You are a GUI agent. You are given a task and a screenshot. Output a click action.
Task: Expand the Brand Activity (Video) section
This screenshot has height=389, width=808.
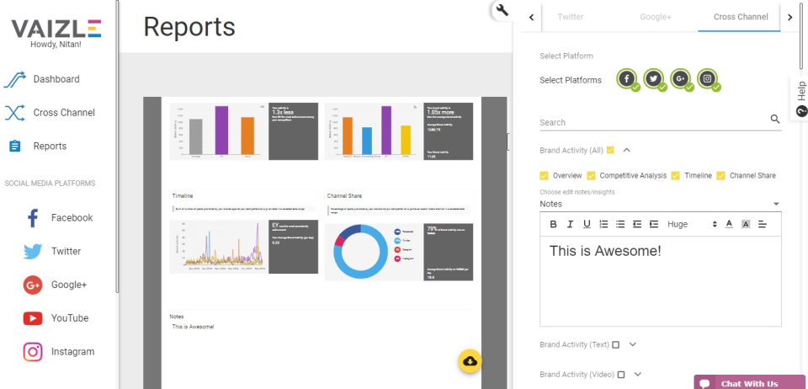pyautogui.click(x=638, y=375)
